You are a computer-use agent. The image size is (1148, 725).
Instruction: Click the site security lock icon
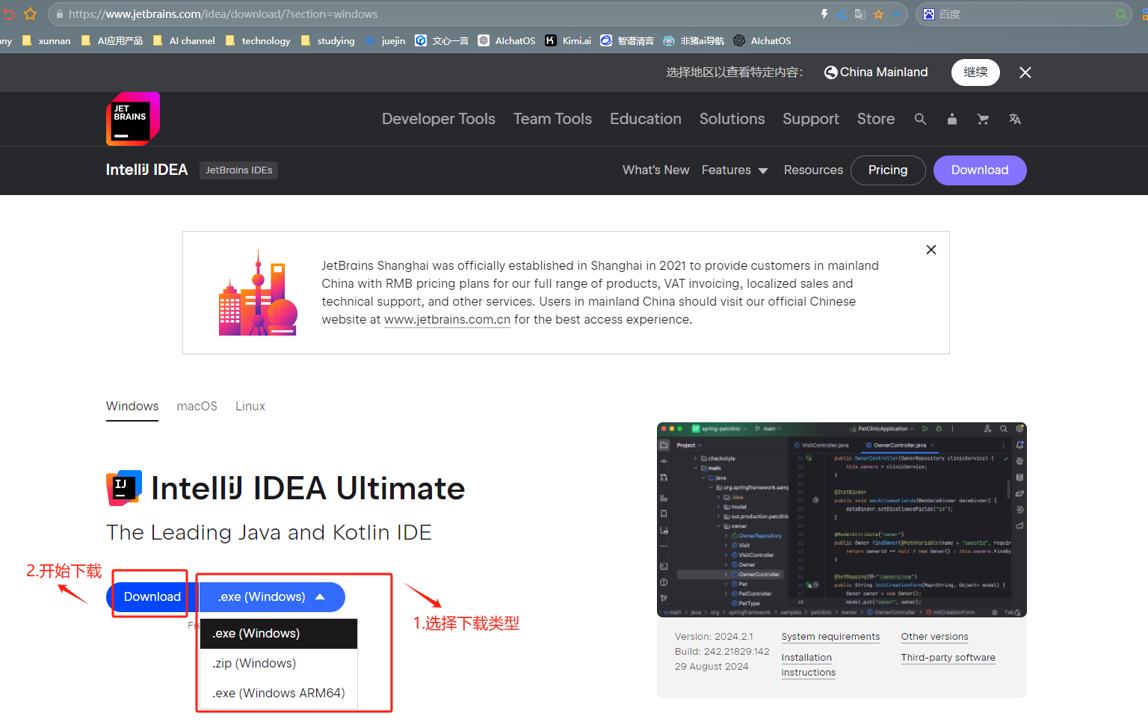pyautogui.click(x=60, y=13)
